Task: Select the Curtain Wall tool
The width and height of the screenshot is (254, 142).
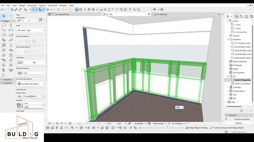Action: pyautogui.click(x=4, y=45)
